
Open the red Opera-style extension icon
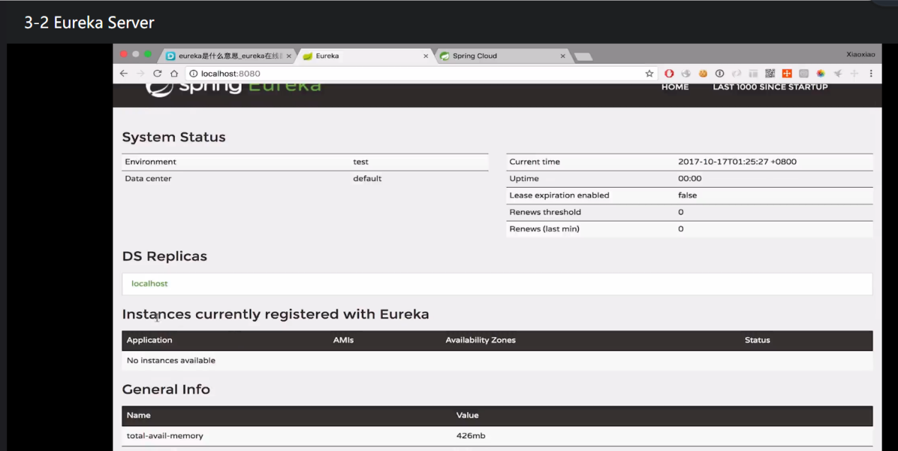click(x=669, y=74)
